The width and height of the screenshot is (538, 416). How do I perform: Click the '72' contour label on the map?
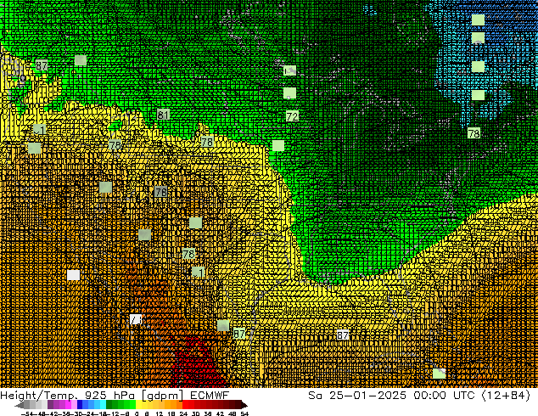(292, 116)
